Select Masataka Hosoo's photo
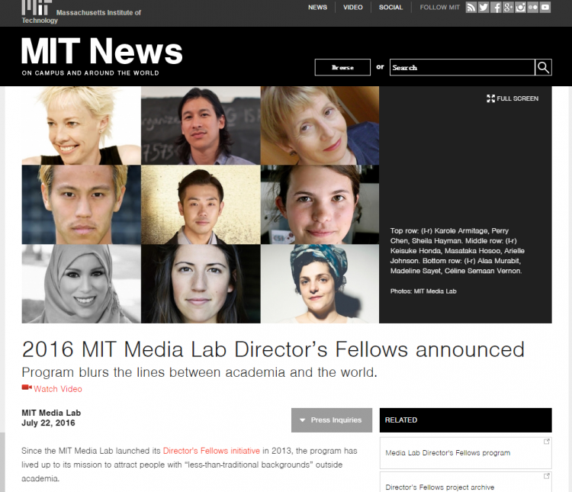 coord(201,204)
